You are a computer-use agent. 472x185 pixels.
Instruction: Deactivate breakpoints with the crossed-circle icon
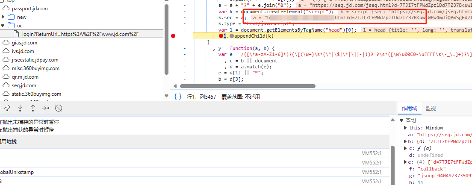coord(59,108)
